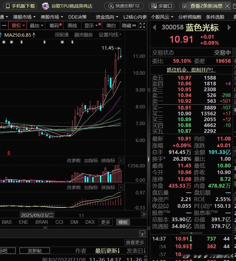Close the lower indicator panel
The image size is (236, 261).
click(x=121, y=188)
